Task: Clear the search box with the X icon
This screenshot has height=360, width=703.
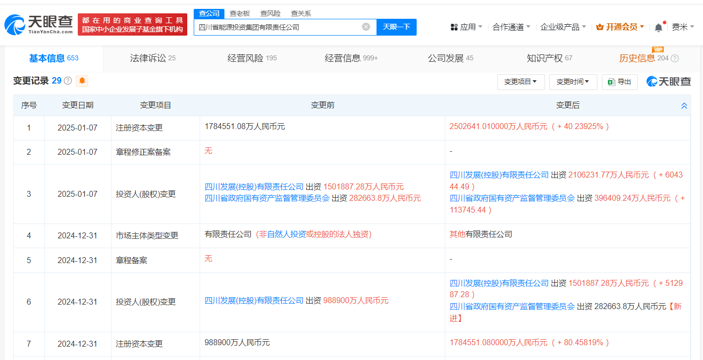Action: point(366,27)
